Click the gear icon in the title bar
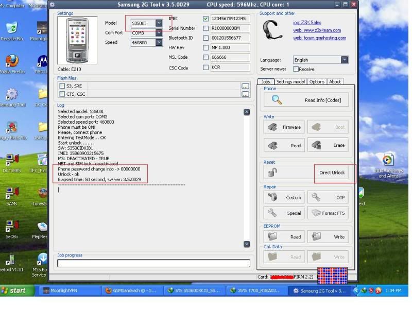Image resolution: width=412 pixels, height=309 pixels. tap(53, 5)
